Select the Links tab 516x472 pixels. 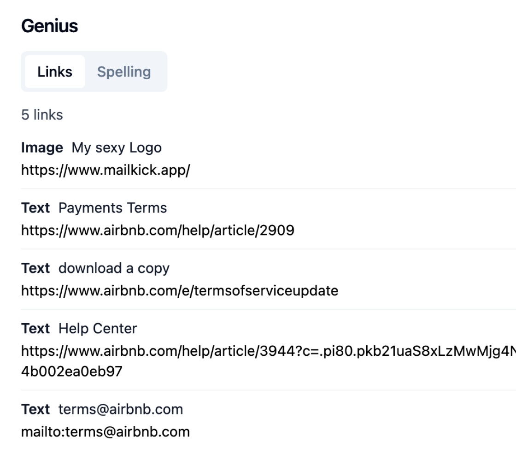tap(54, 71)
